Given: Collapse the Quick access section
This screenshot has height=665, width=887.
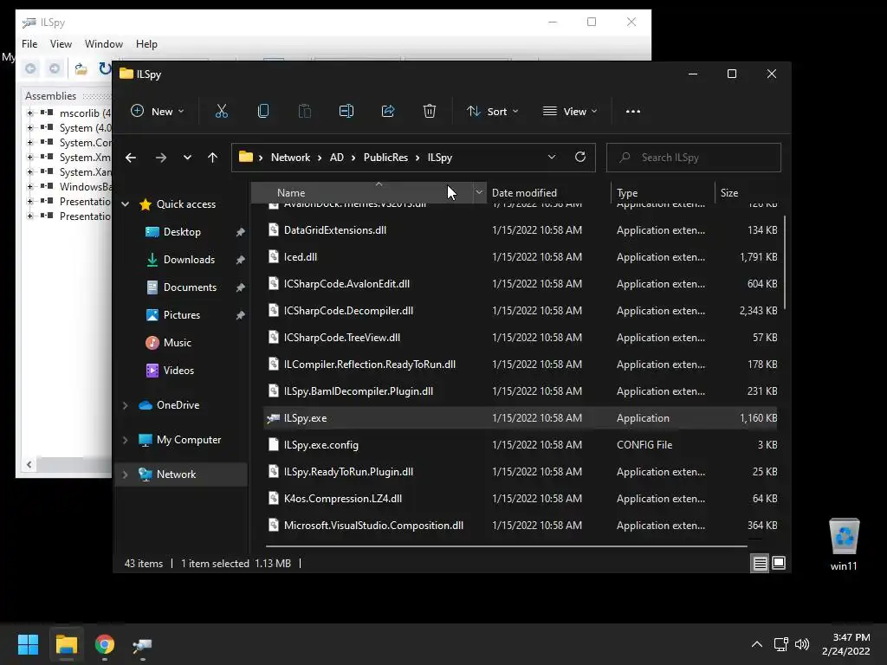Looking at the screenshot, I should [126, 204].
